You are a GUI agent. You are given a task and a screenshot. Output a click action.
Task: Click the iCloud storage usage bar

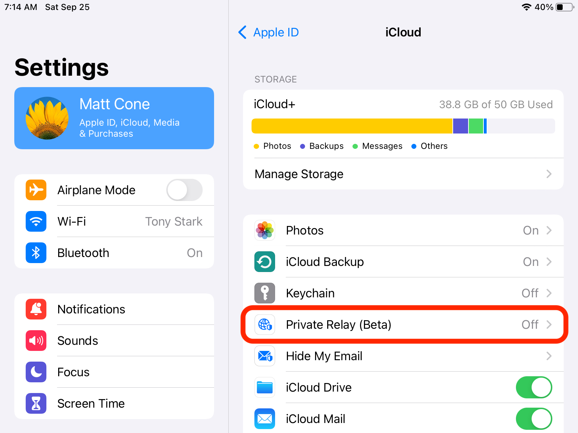point(403,126)
